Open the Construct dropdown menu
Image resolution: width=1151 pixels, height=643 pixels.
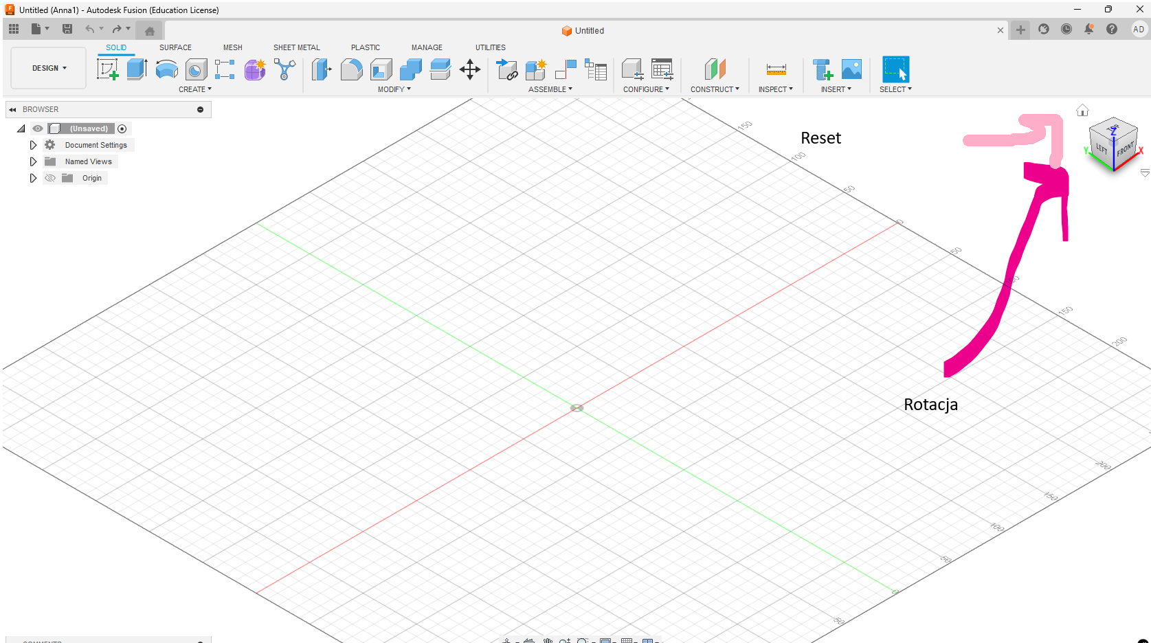pos(715,89)
